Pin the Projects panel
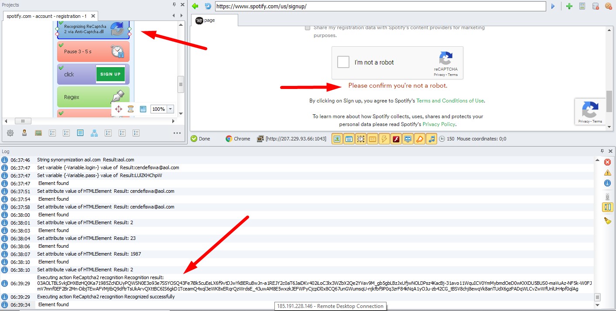 click(x=174, y=4)
